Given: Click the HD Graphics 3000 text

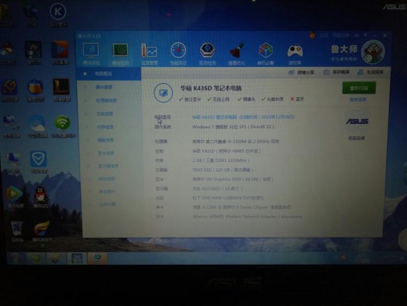Looking at the screenshot, I should 233,179.
